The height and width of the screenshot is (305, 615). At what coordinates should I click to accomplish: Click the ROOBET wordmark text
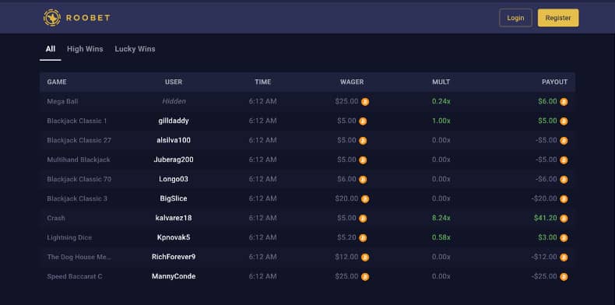(88, 18)
